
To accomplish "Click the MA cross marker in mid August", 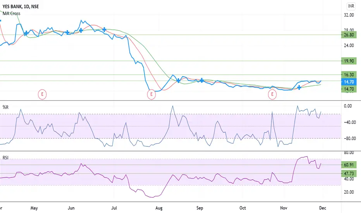I will [x=179, y=81].
